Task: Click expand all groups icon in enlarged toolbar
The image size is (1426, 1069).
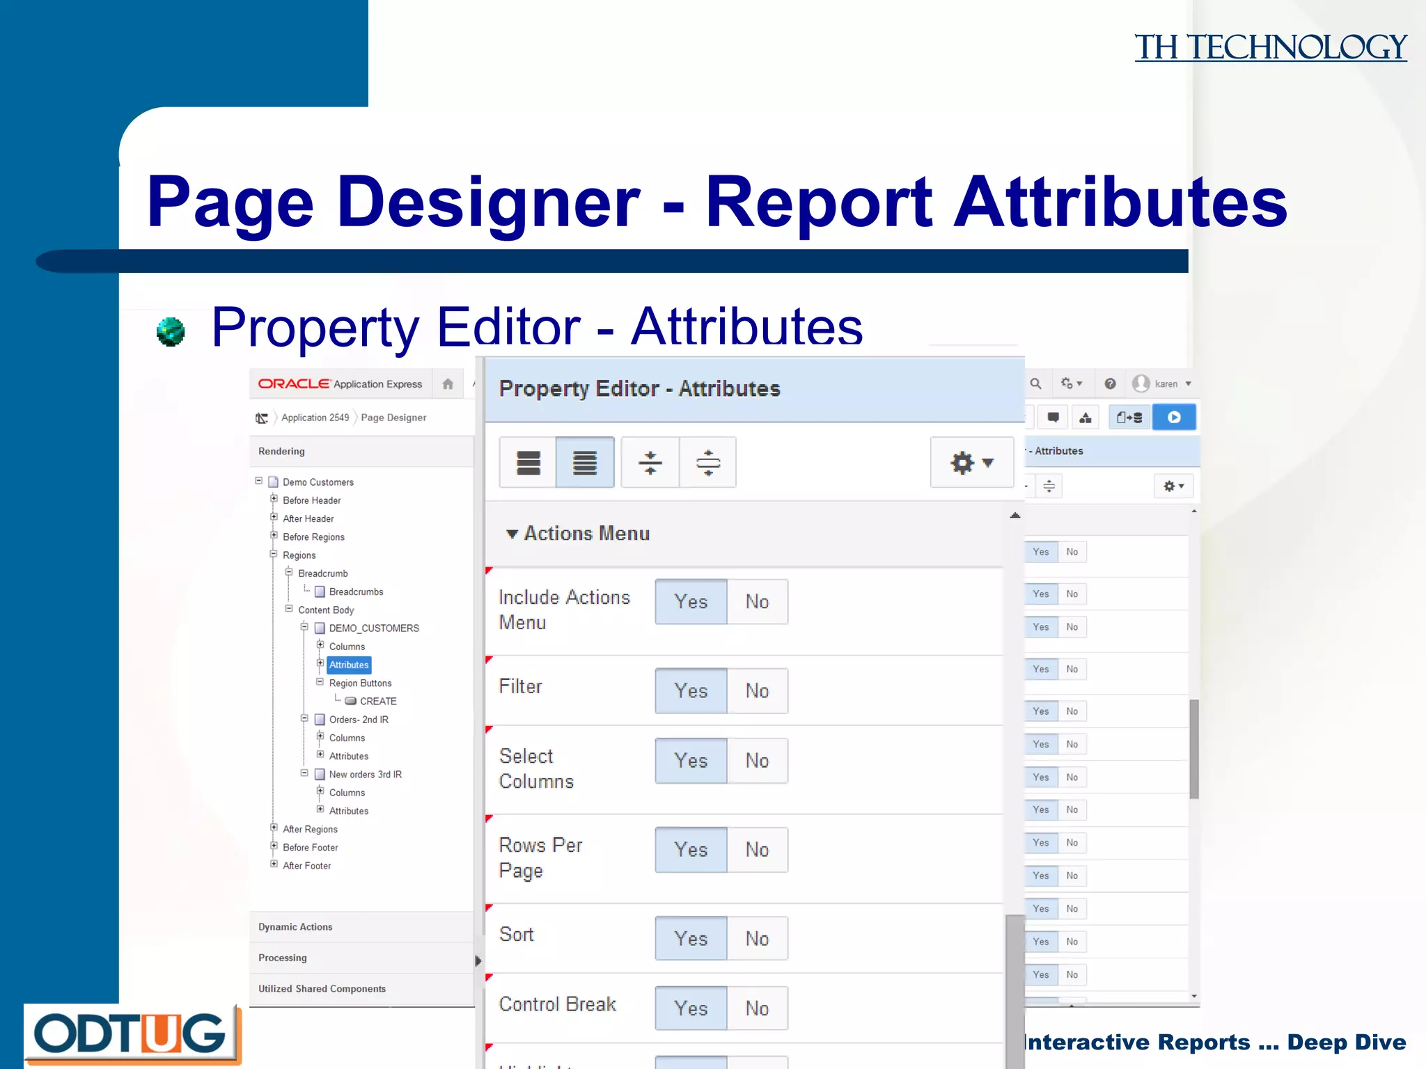Action: [708, 463]
